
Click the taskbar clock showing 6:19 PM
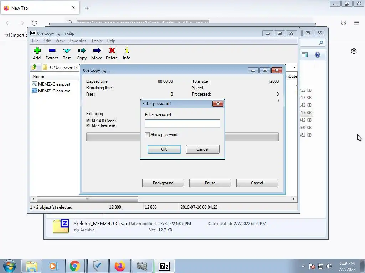pyautogui.click(x=347, y=266)
